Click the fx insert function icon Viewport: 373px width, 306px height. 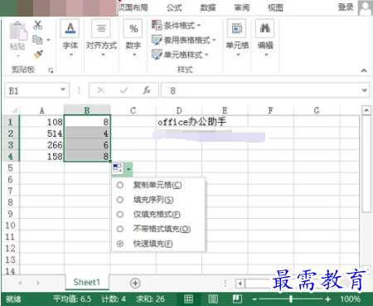pos(147,90)
